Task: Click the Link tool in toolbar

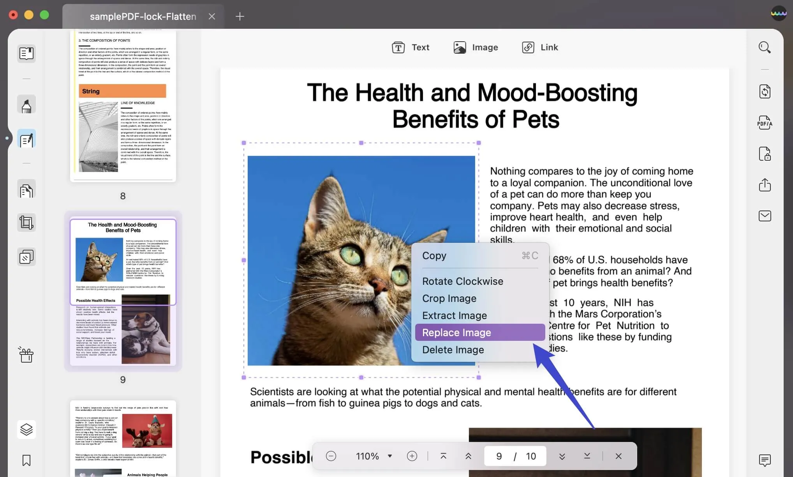Action: (x=539, y=47)
